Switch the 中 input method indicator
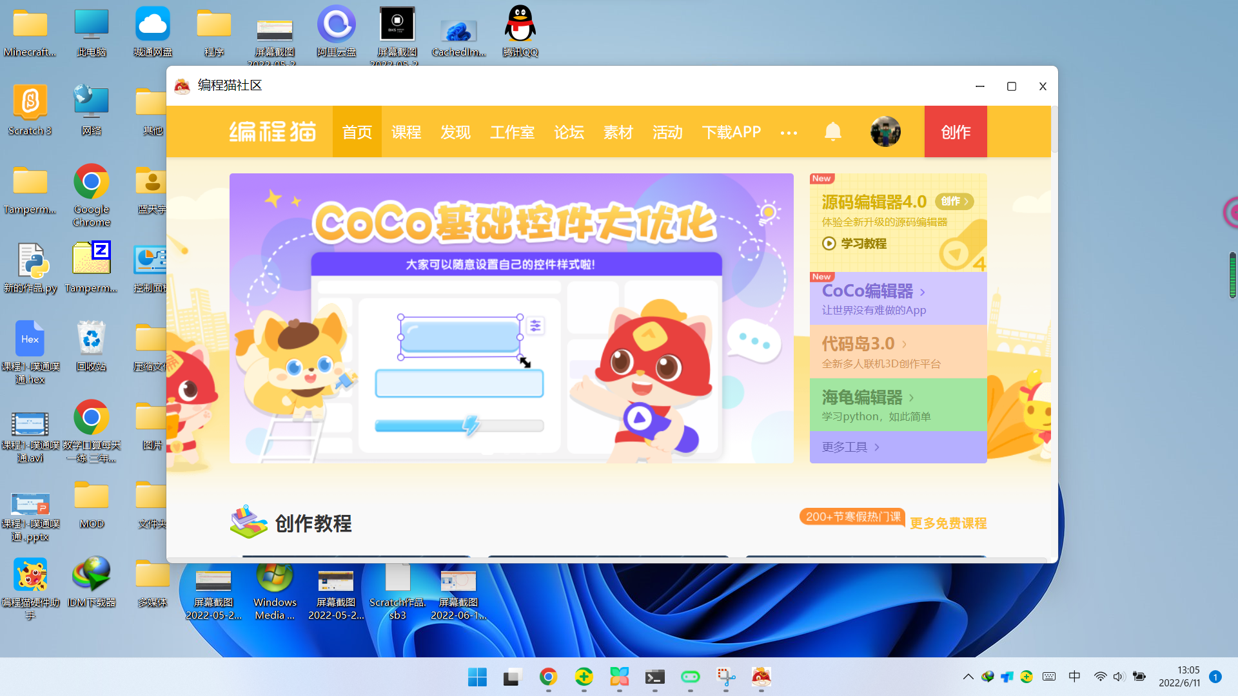 1074,677
